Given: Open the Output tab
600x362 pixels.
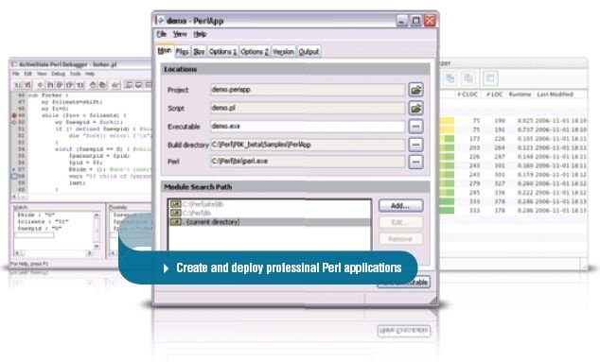Looking at the screenshot, I should coord(309,52).
